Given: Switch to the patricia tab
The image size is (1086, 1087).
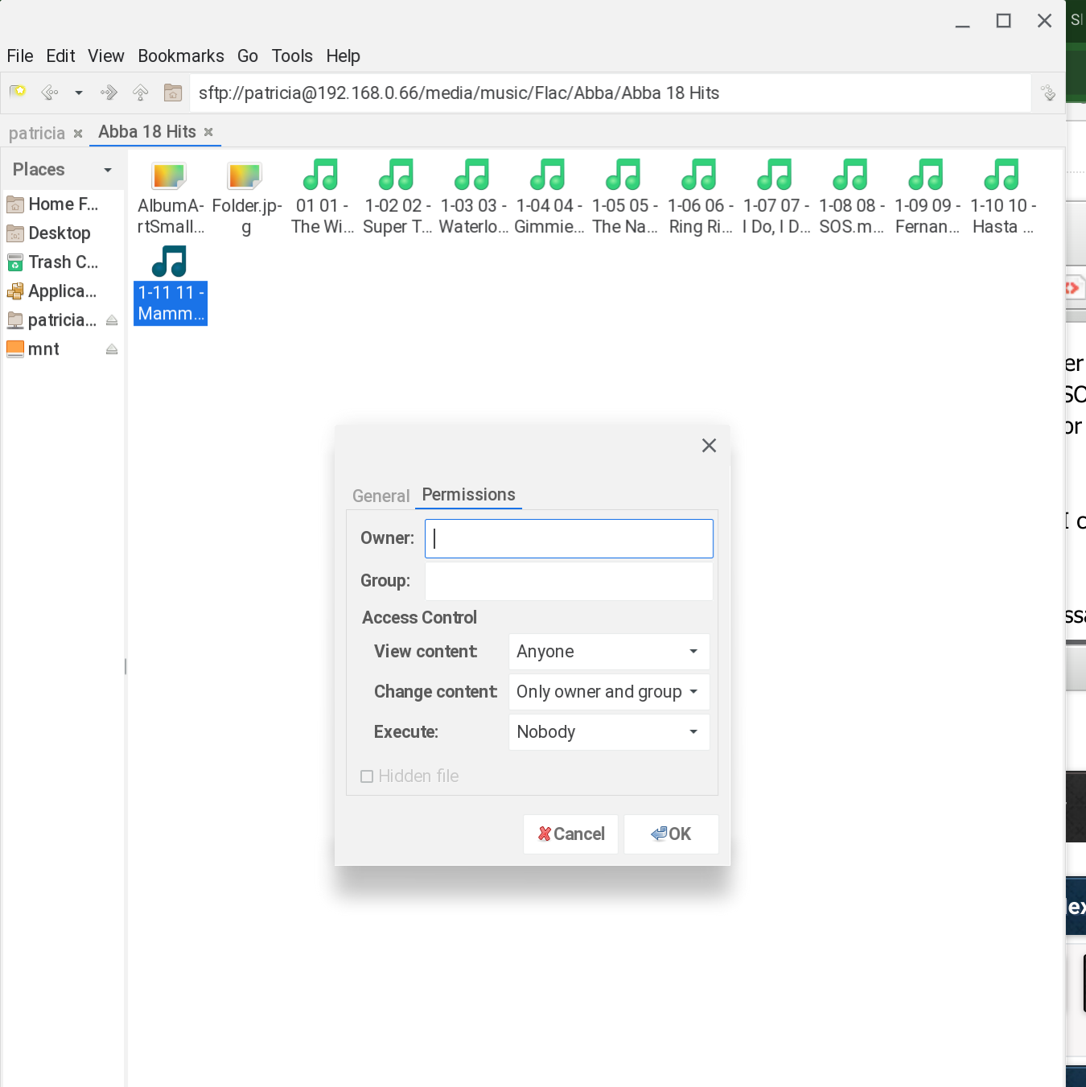Looking at the screenshot, I should coord(37,133).
